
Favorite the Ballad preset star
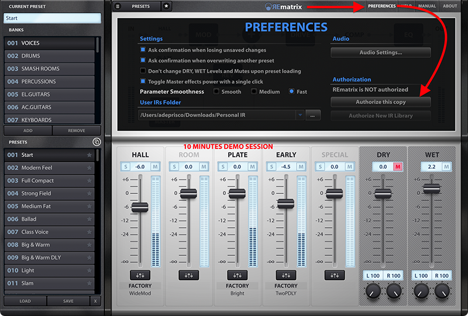(89, 219)
